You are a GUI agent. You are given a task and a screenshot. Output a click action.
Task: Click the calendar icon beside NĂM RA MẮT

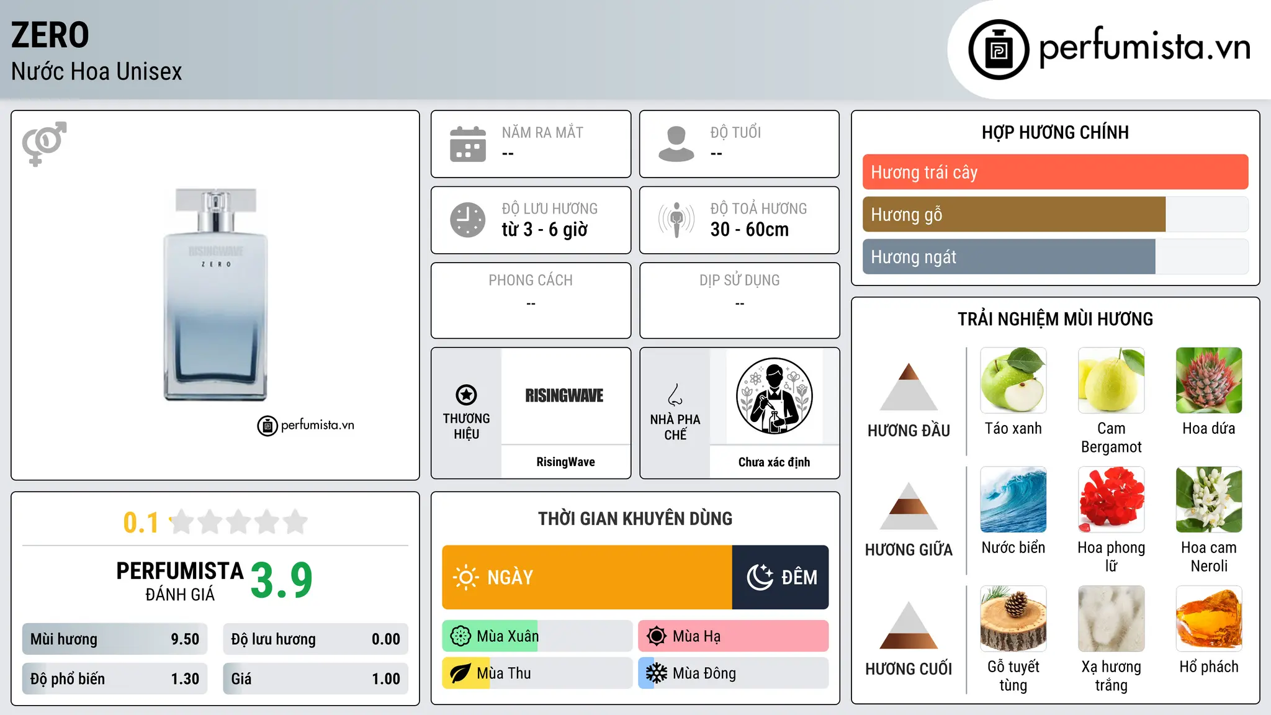point(468,144)
